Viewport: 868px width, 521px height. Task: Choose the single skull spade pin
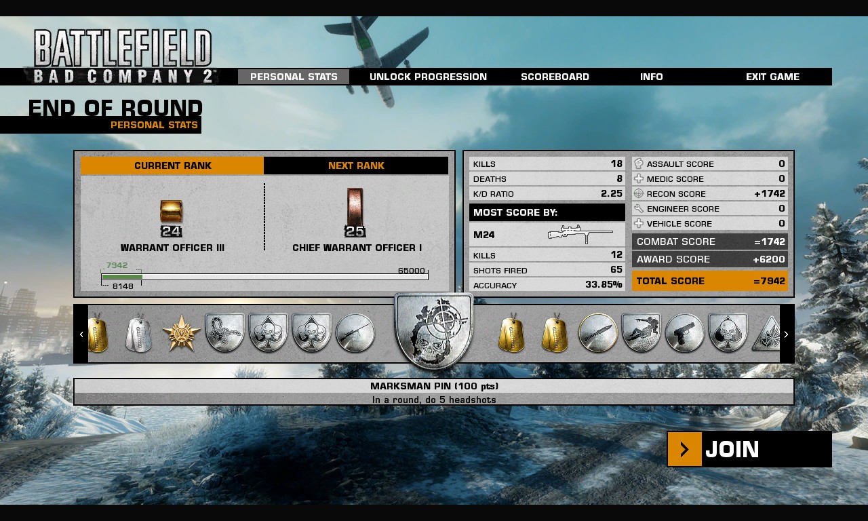pyautogui.click(x=728, y=332)
